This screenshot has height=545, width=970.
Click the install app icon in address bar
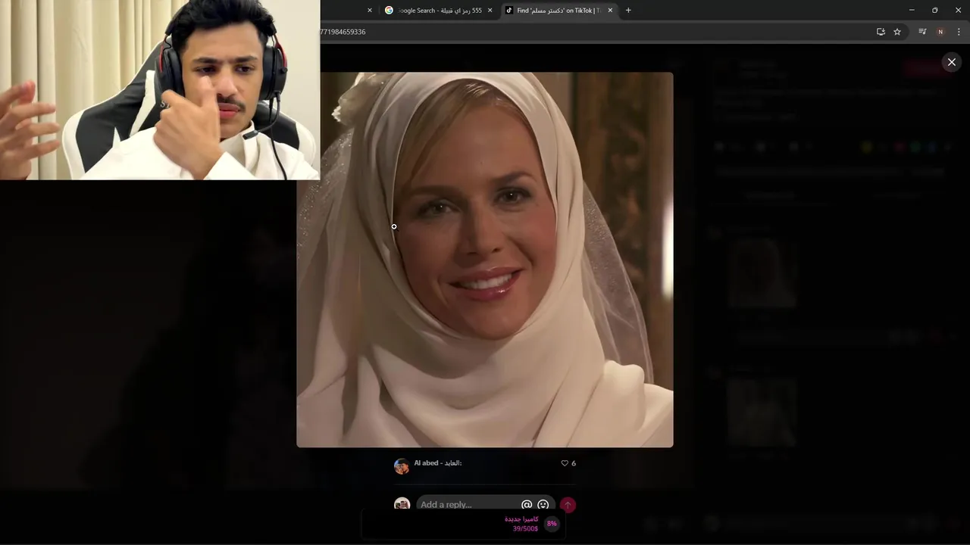point(881,32)
